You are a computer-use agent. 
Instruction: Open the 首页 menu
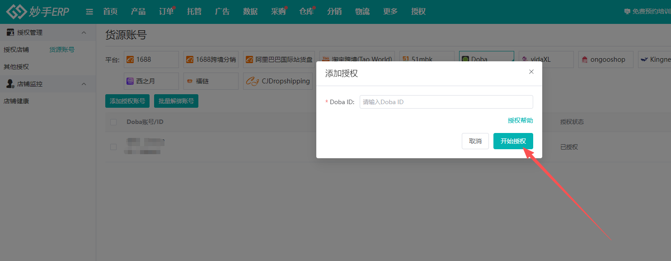(110, 12)
